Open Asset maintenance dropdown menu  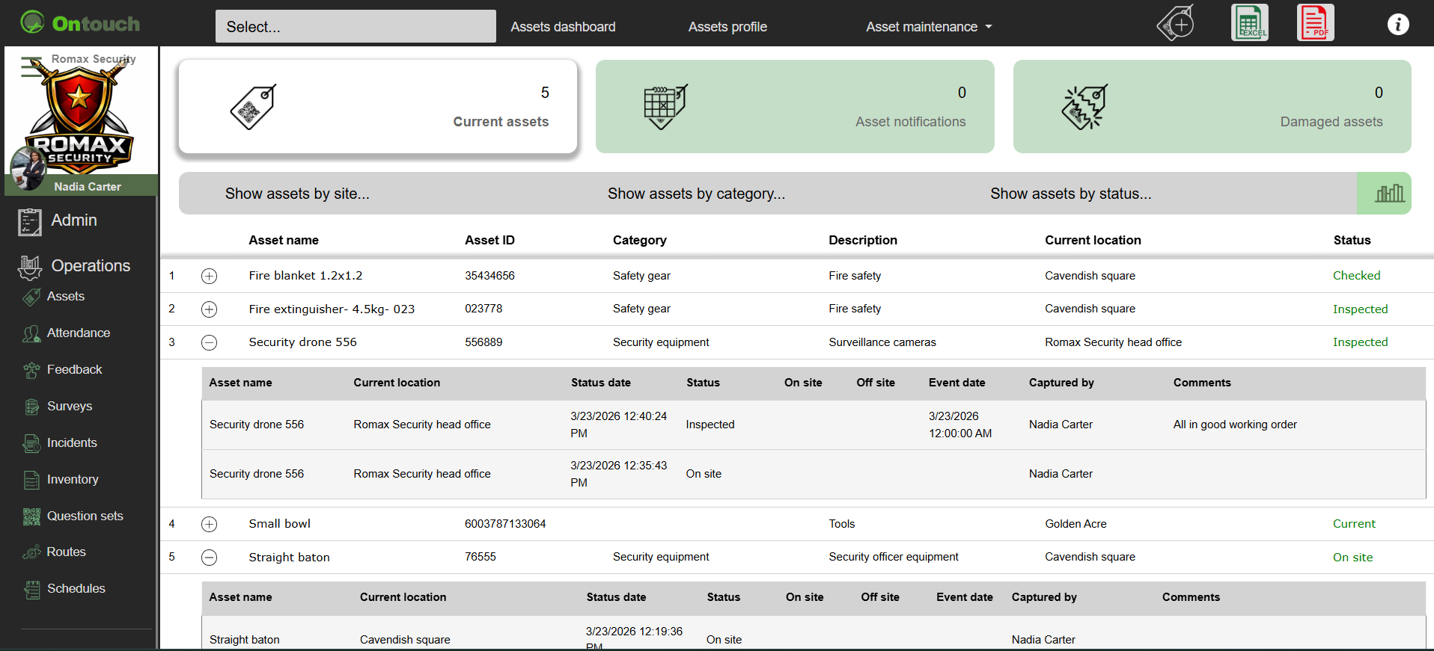click(x=928, y=27)
